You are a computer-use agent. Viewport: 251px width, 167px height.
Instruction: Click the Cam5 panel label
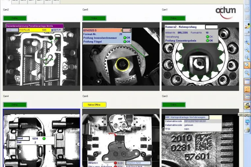pos(85,10)
